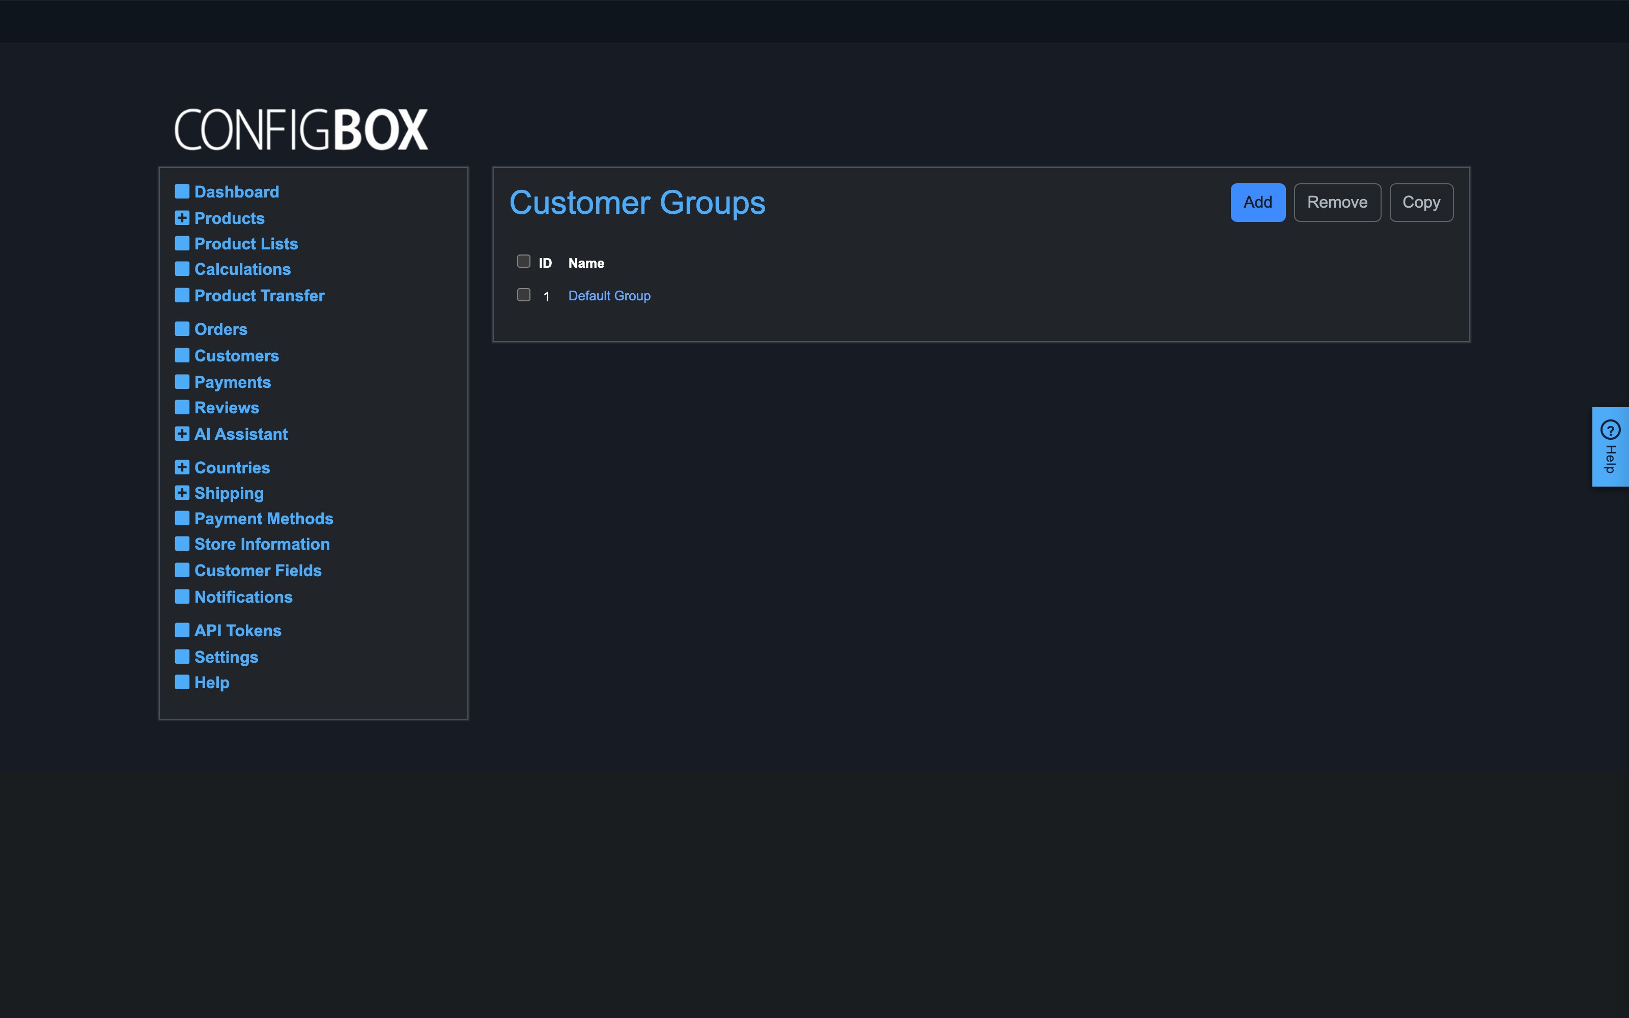Click the square icon beside Settings
The width and height of the screenshot is (1629, 1018).
(x=182, y=657)
